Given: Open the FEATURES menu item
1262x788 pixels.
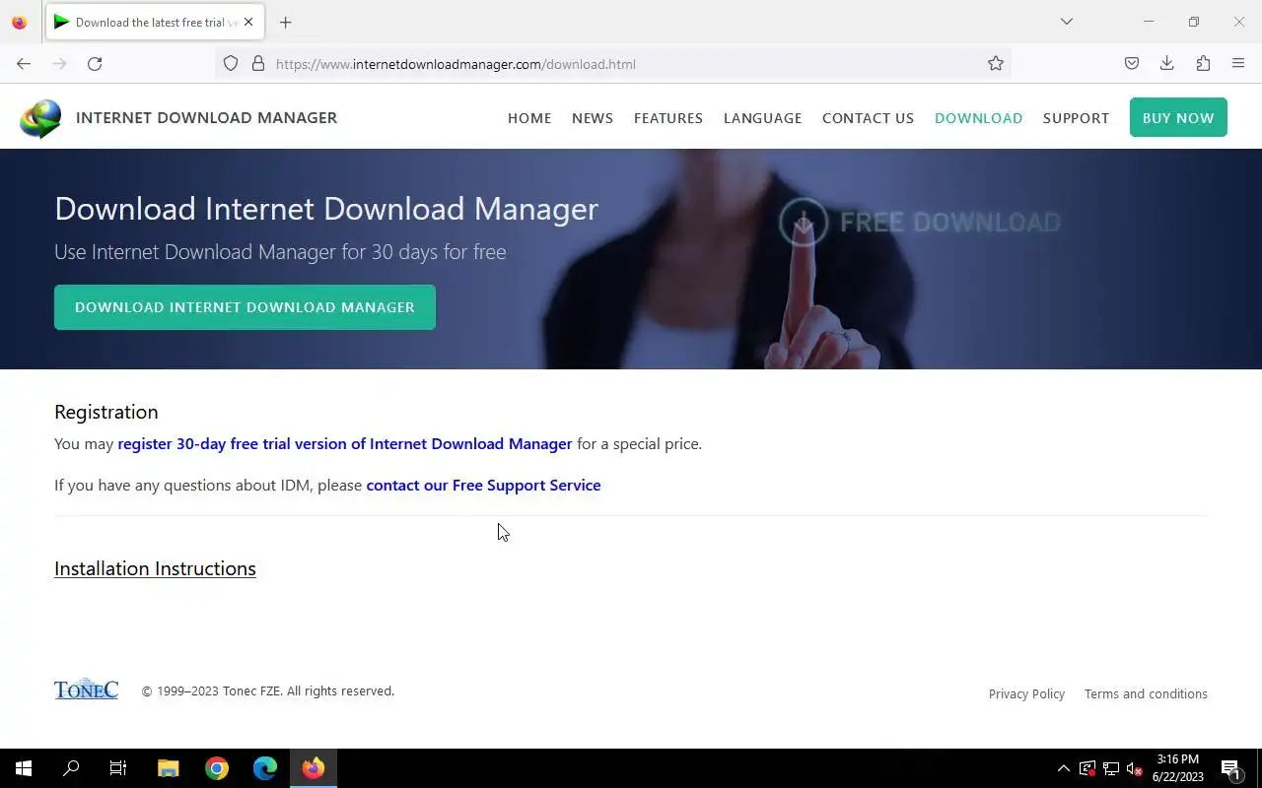Looking at the screenshot, I should [x=668, y=118].
